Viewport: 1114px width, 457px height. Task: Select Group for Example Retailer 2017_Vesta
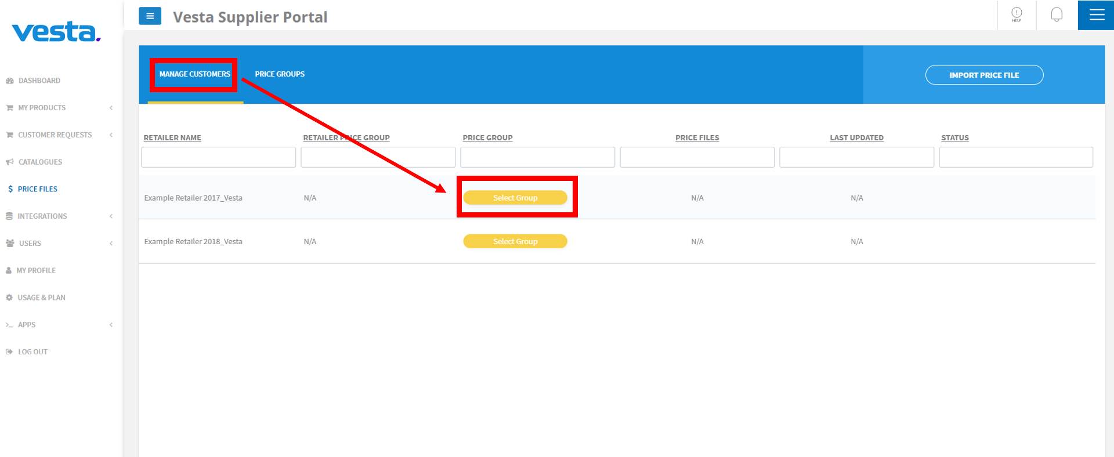pyautogui.click(x=515, y=198)
